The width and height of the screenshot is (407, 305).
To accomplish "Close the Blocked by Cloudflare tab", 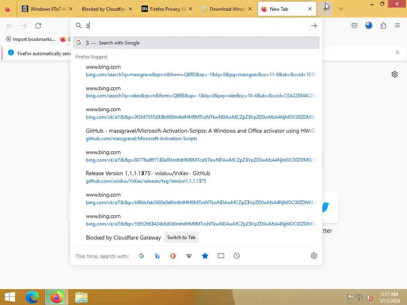I will point(130,9).
